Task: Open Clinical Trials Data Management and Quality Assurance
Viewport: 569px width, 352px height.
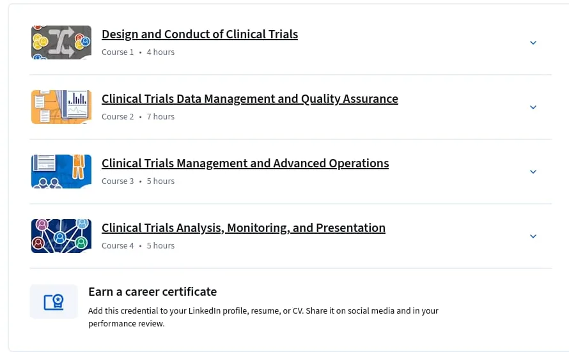Action: click(250, 98)
